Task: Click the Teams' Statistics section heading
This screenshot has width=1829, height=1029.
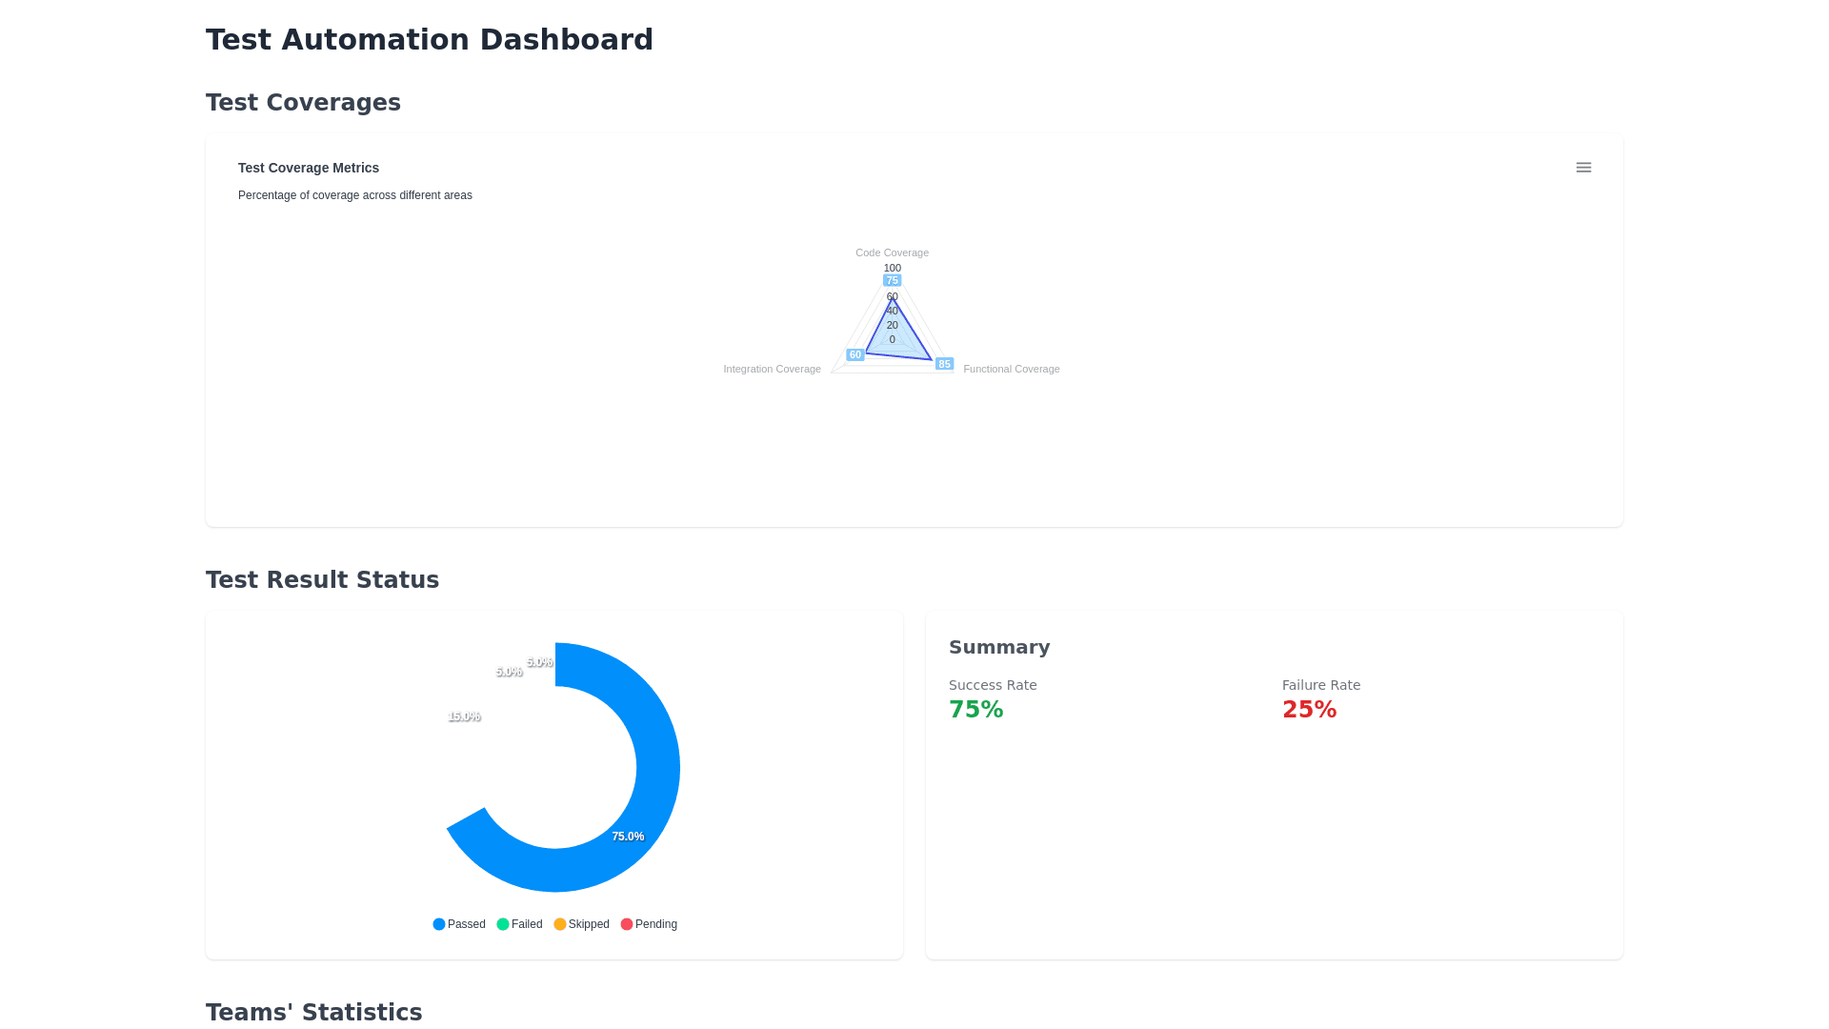Action: [313, 1012]
